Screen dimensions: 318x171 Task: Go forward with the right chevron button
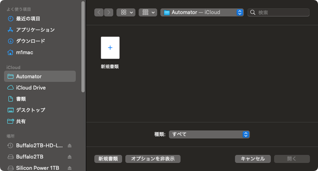pos(108,12)
